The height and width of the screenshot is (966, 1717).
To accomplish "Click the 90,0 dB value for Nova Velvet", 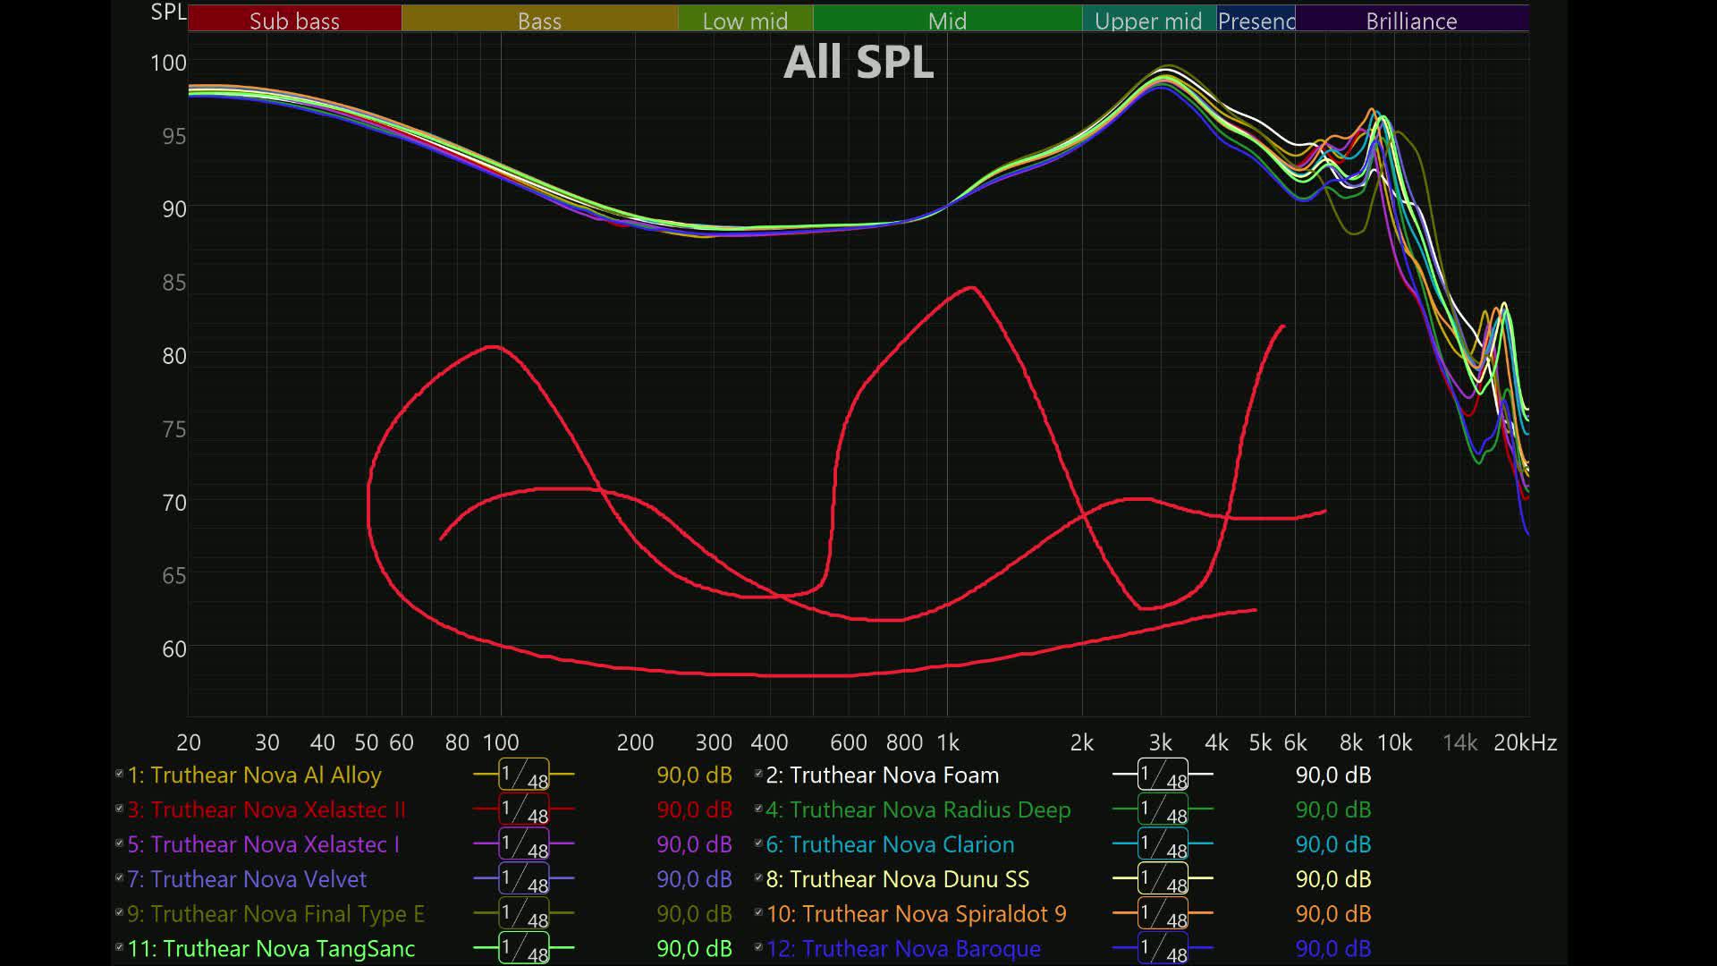I will tap(694, 879).
